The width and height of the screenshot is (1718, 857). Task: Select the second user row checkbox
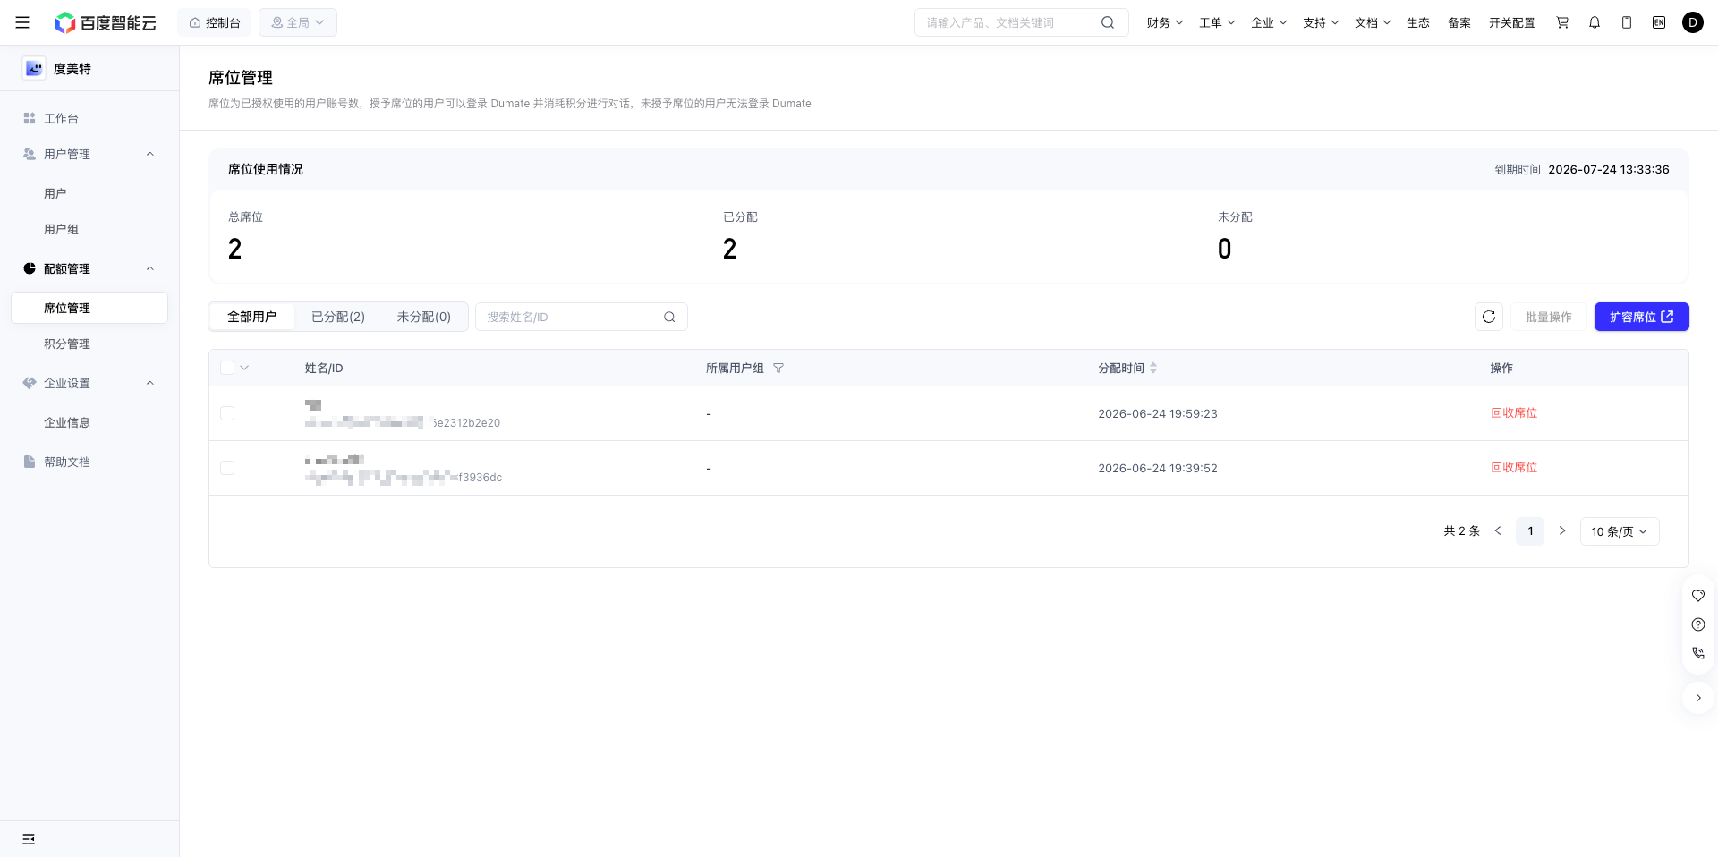[227, 468]
